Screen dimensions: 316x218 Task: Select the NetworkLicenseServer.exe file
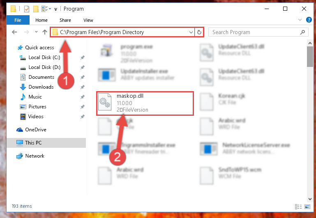(x=245, y=148)
